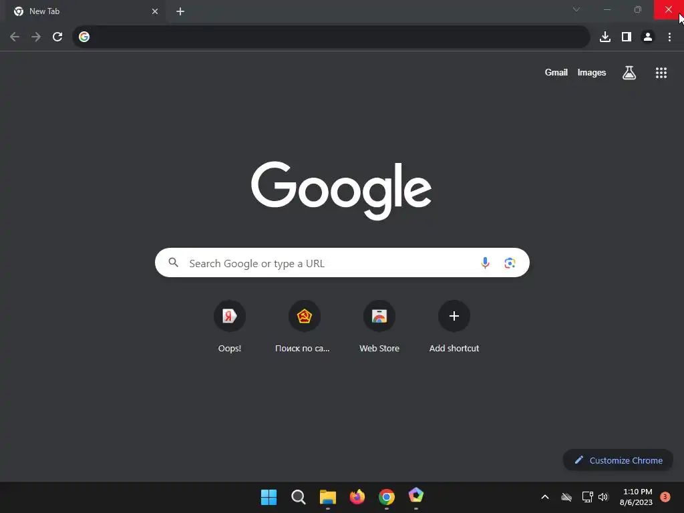Viewport: 684px width, 513px height.
Task: Go forward with the forward arrow
Action: pos(36,37)
